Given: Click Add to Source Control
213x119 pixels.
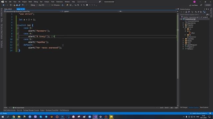Looking at the screenshot, I should tap(199, 113).
